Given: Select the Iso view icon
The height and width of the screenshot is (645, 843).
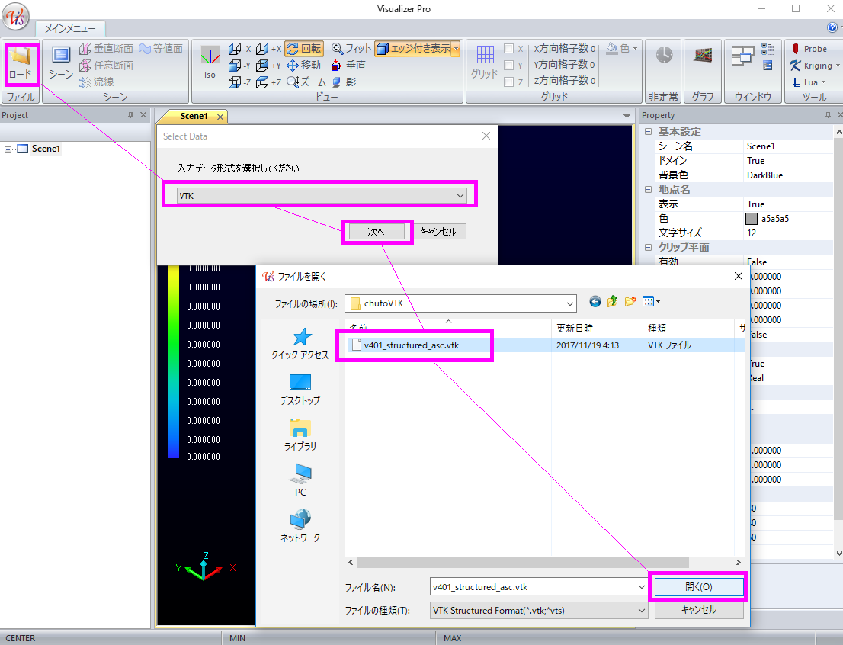Looking at the screenshot, I should click(210, 63).
